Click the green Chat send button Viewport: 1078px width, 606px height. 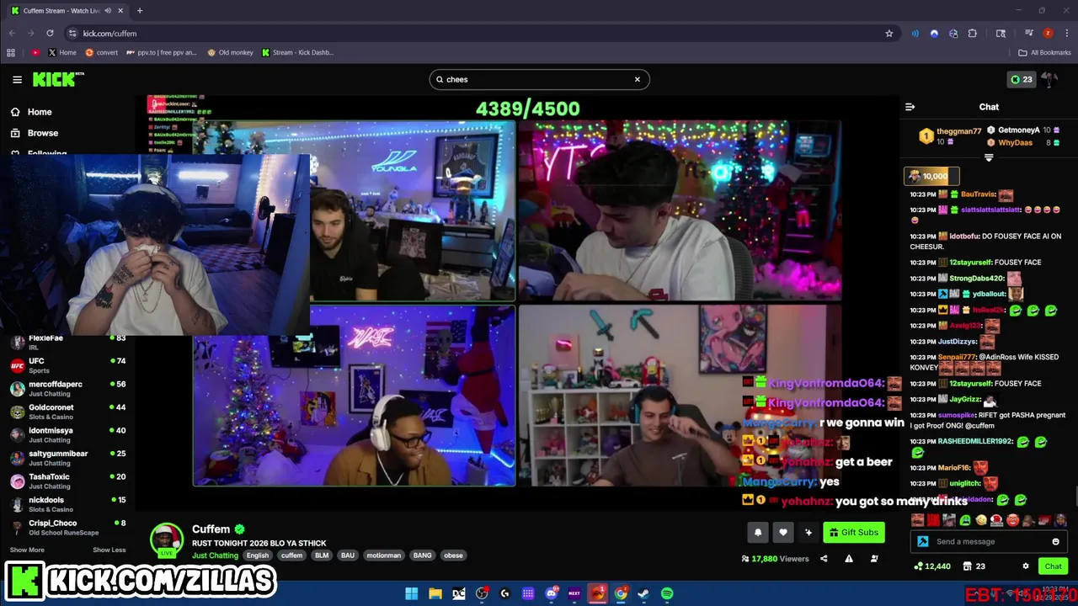[1053, 566]
